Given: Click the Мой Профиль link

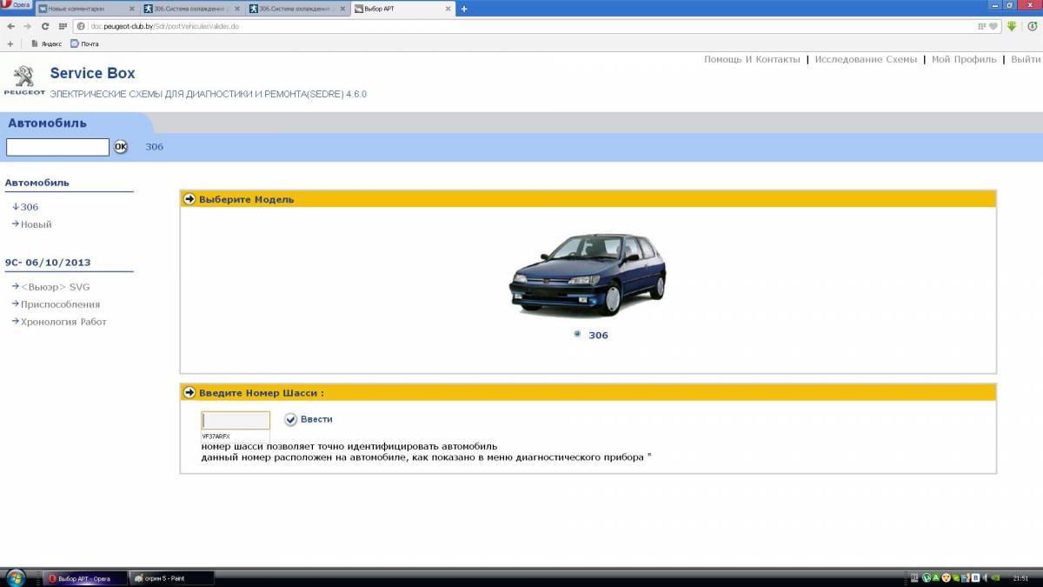Looking at the screenshot, I should click(963, 59).
